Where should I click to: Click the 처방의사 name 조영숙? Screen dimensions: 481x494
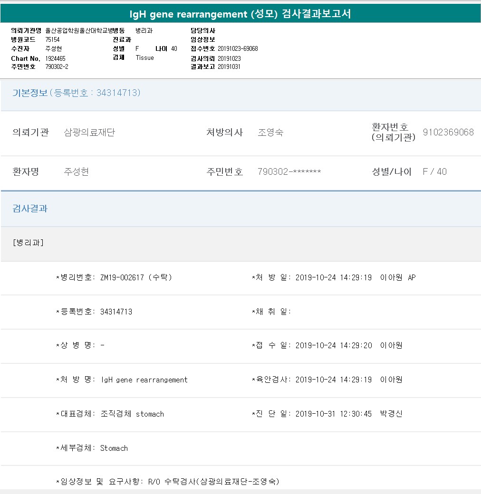[x=270, y=133]
